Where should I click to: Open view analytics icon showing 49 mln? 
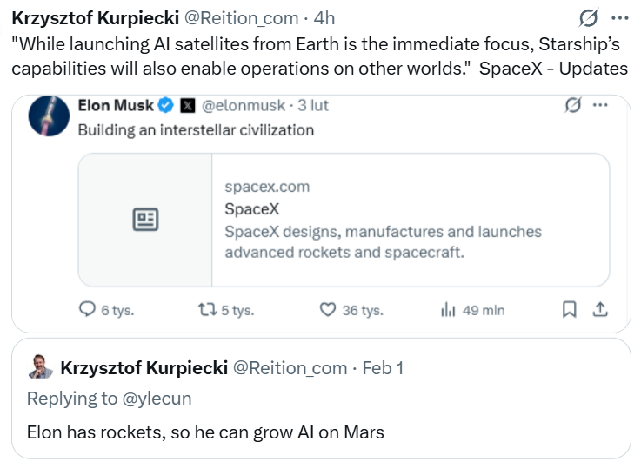[x=449, y=310]
